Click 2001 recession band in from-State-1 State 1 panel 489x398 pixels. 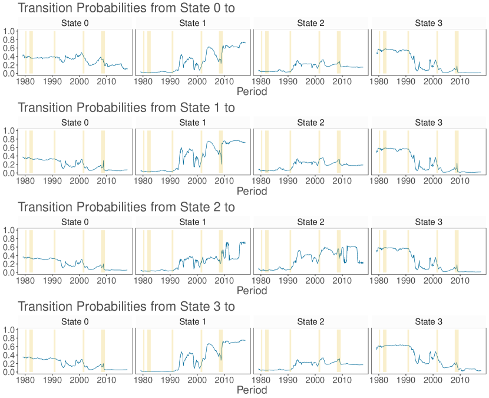(x=201, y=153)
